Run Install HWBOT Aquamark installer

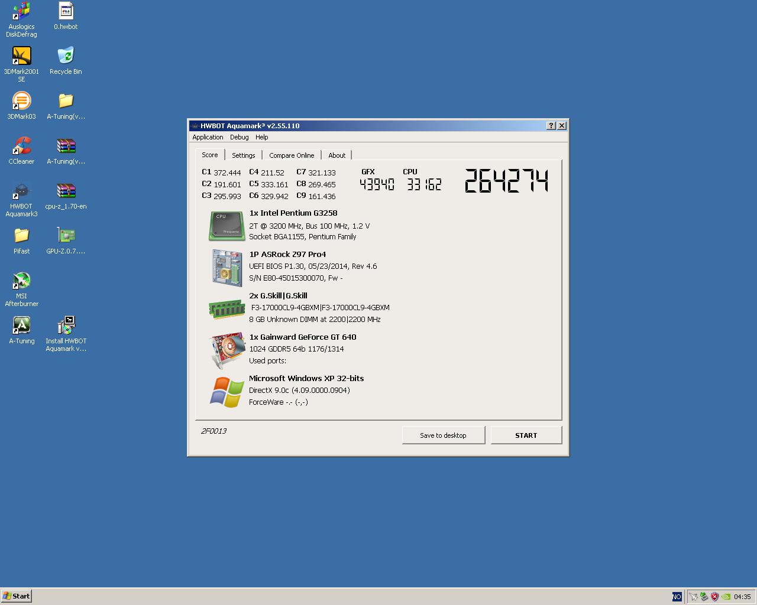click(66, 334)
